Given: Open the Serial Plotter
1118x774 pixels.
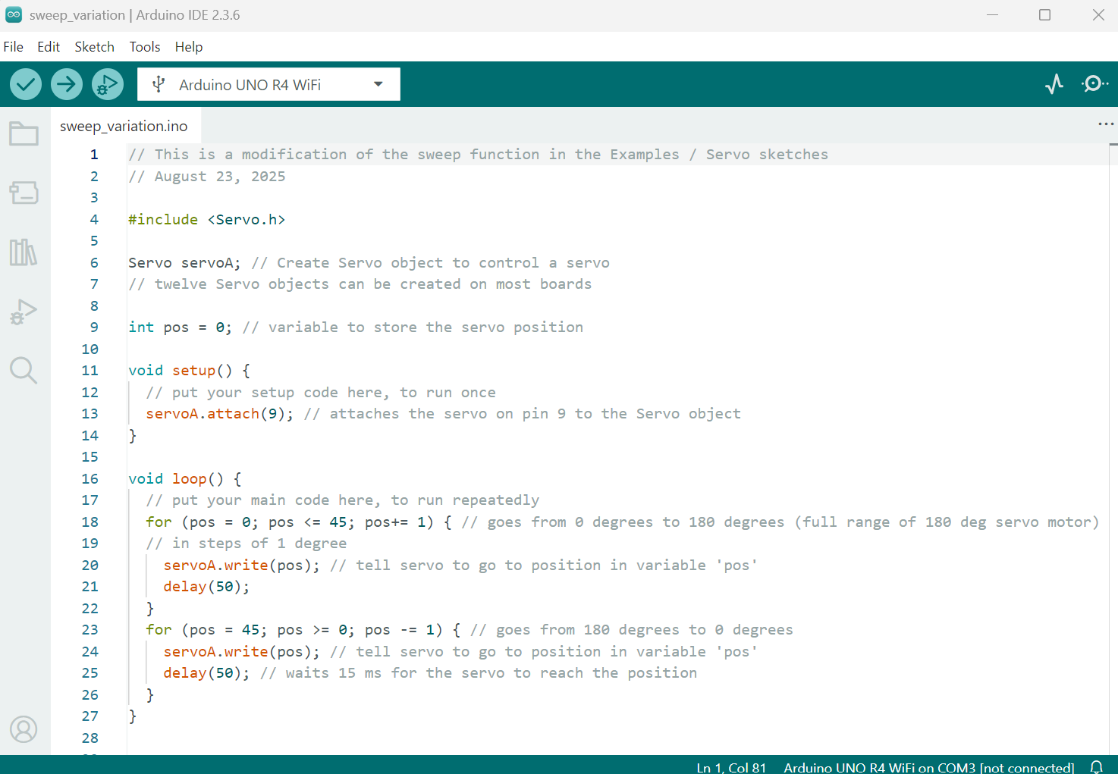Looking at the screenshot, I should pyautogui.click(x=1054, y=84).
